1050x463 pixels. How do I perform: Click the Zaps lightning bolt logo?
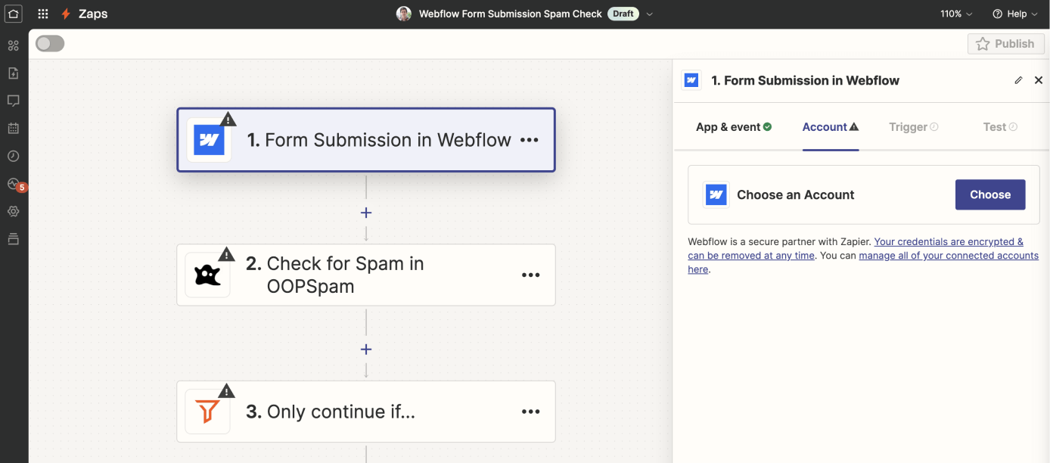click(67, 14)
